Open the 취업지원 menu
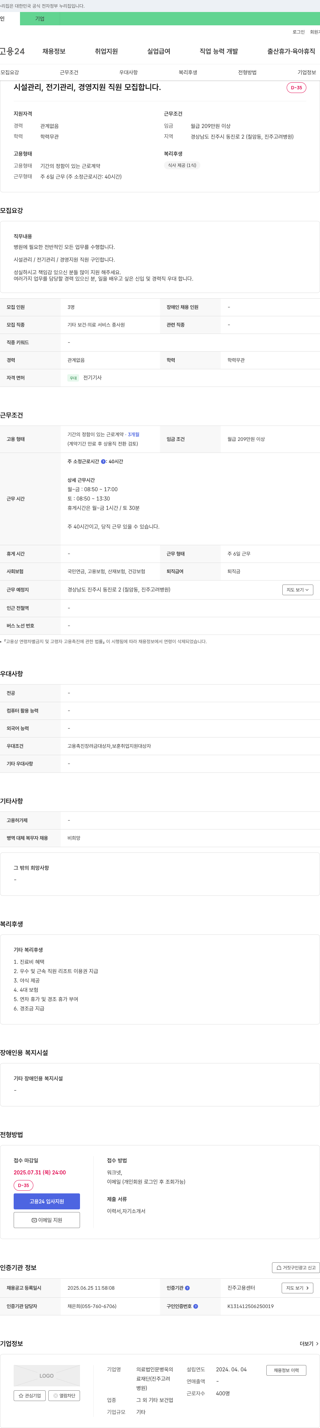320x1428 pixels. [x=106, y=52]
